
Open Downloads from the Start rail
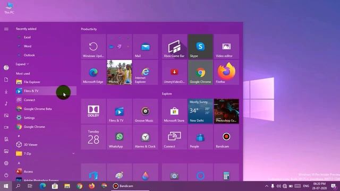(x=6, y=92)
